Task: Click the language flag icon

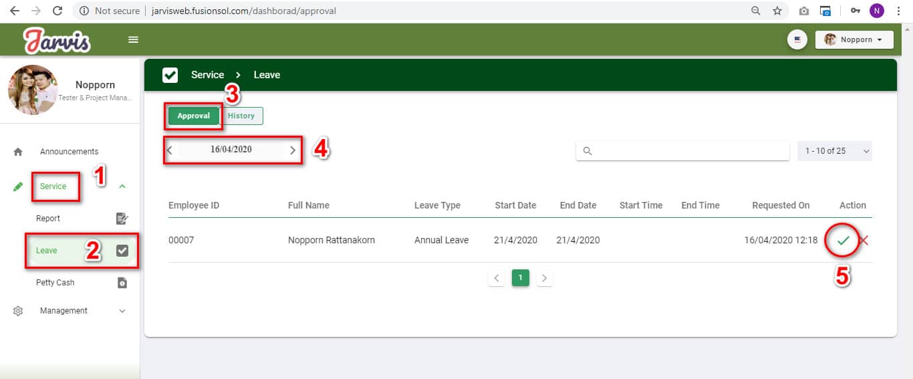Action: [x=797, y=39]
